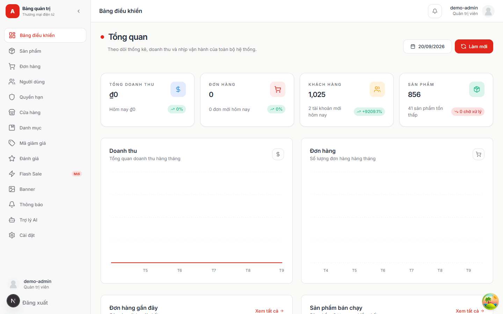The height and width of the screenshot is (314, 503).
Task: Click the dollar icon on Doanh thu chart
Action: tap(278, 154)
